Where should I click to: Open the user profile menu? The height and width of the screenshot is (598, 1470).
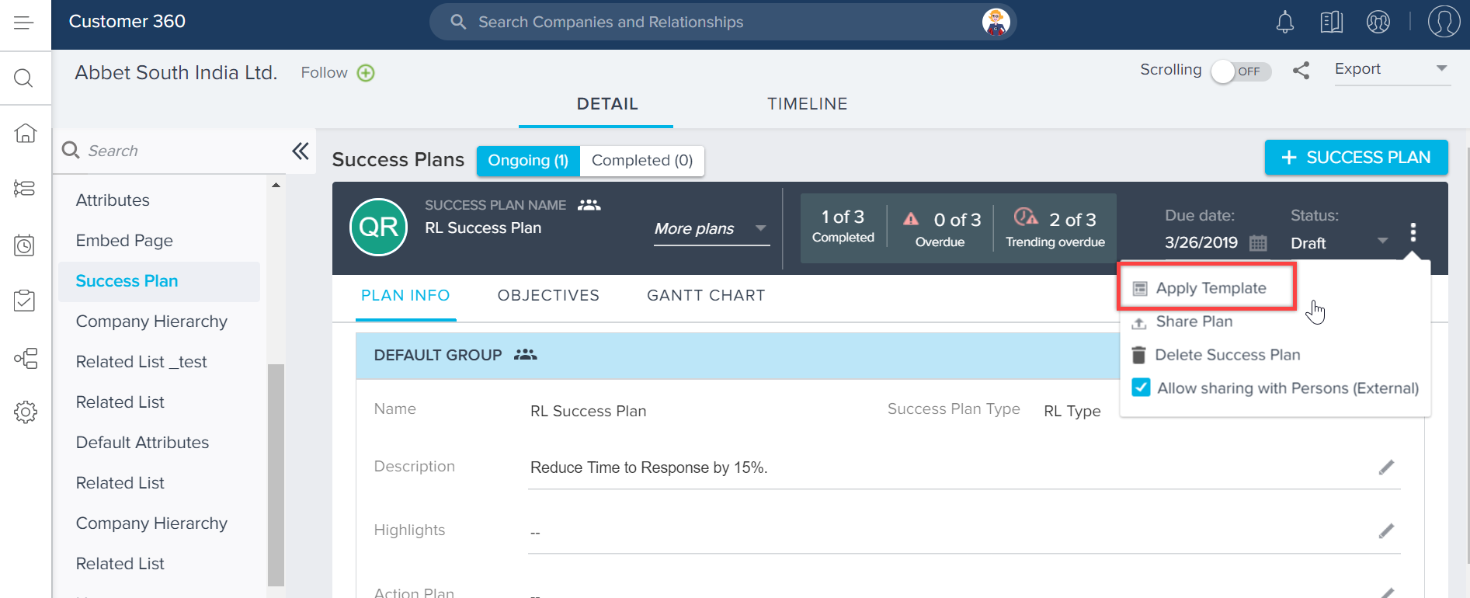(x=1444, y=22)
